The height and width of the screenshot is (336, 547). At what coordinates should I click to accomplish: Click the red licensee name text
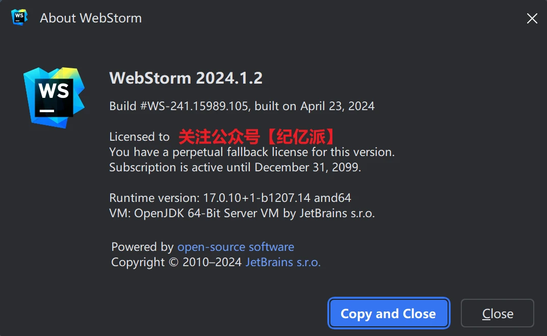tap(257, 136)
